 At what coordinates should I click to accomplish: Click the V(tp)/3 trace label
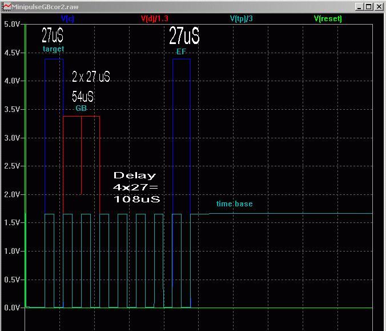[241, 18]
